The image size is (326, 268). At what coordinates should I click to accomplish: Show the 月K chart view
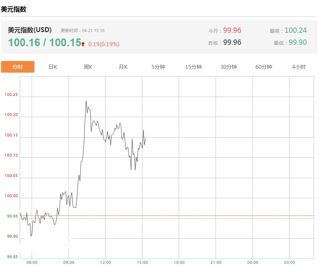[x=123, y=67]
